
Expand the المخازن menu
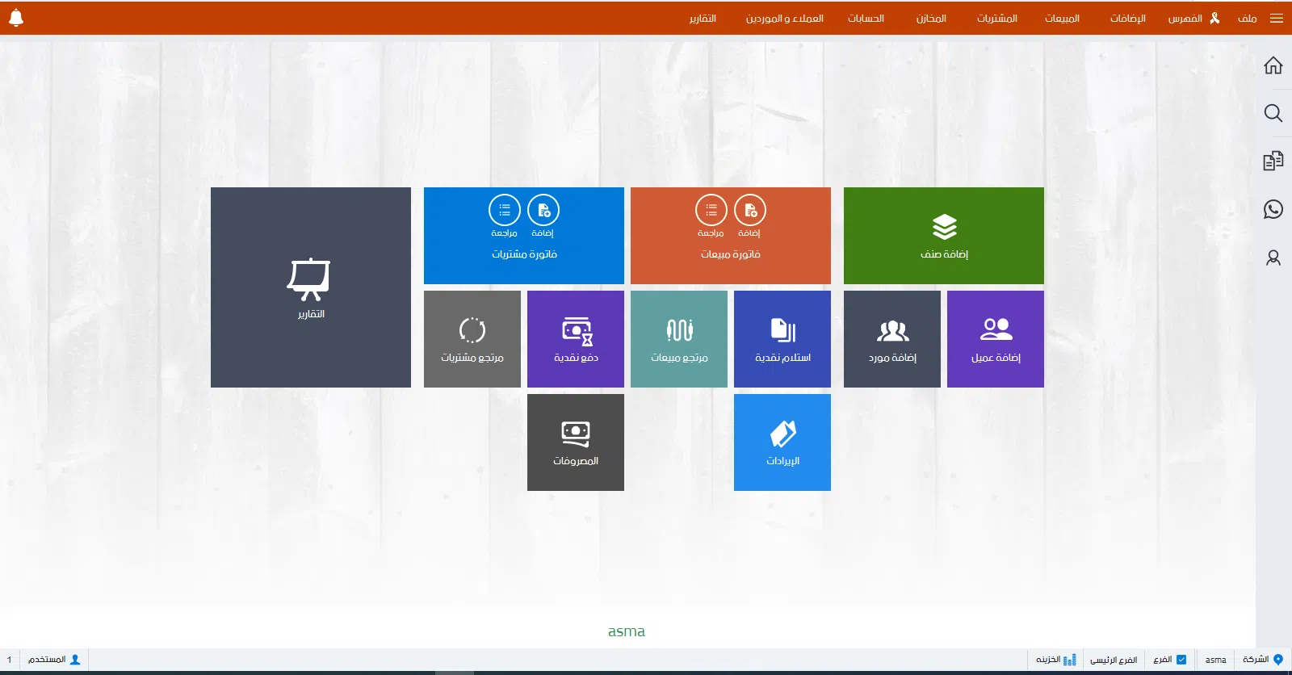pyautogui.click(x=931, y=19)
